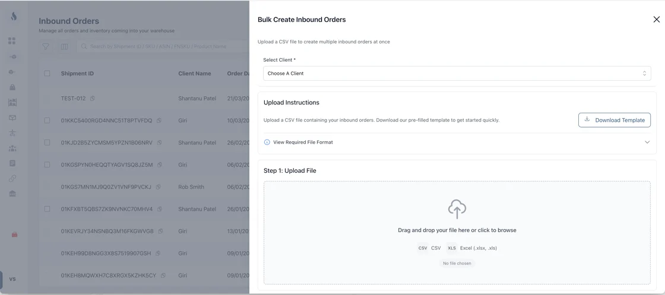The width and height of the screenshot is (665, 295).
Task: Open the filter funnel icon
Action: click(46, 47)
